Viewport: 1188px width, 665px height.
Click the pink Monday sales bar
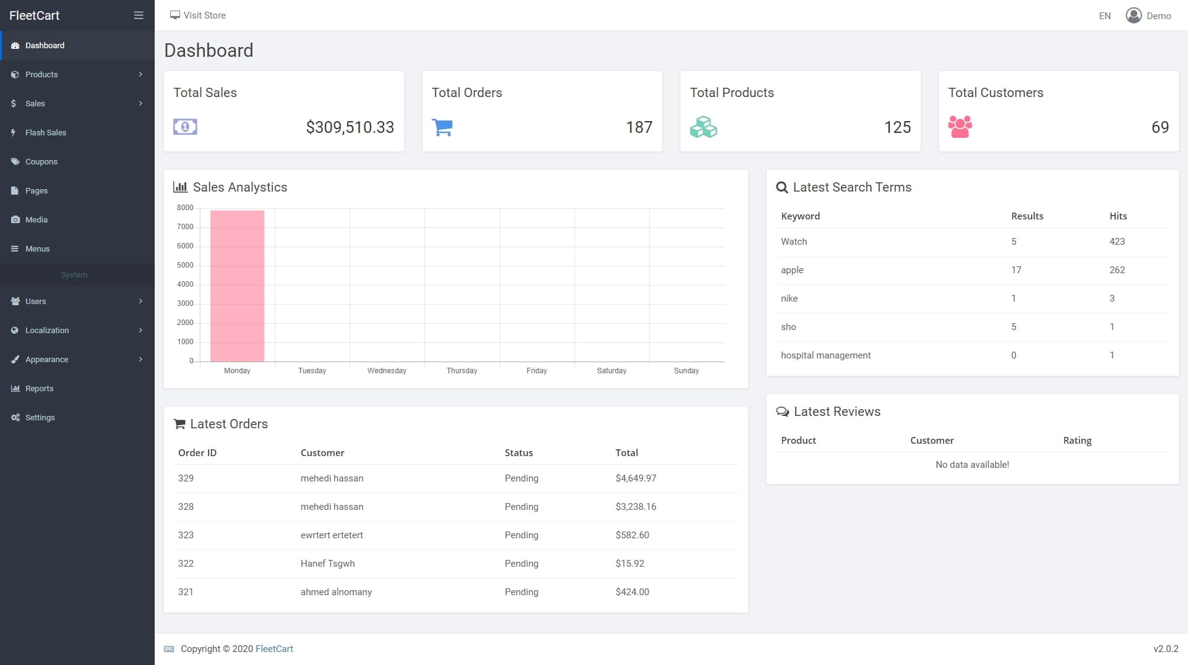(x=237, y=286)
